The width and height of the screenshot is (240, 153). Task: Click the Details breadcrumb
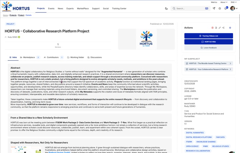[29, 15]
